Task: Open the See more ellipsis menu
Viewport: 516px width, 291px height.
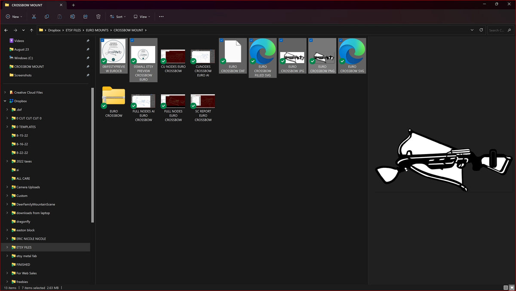Action: 161,16
